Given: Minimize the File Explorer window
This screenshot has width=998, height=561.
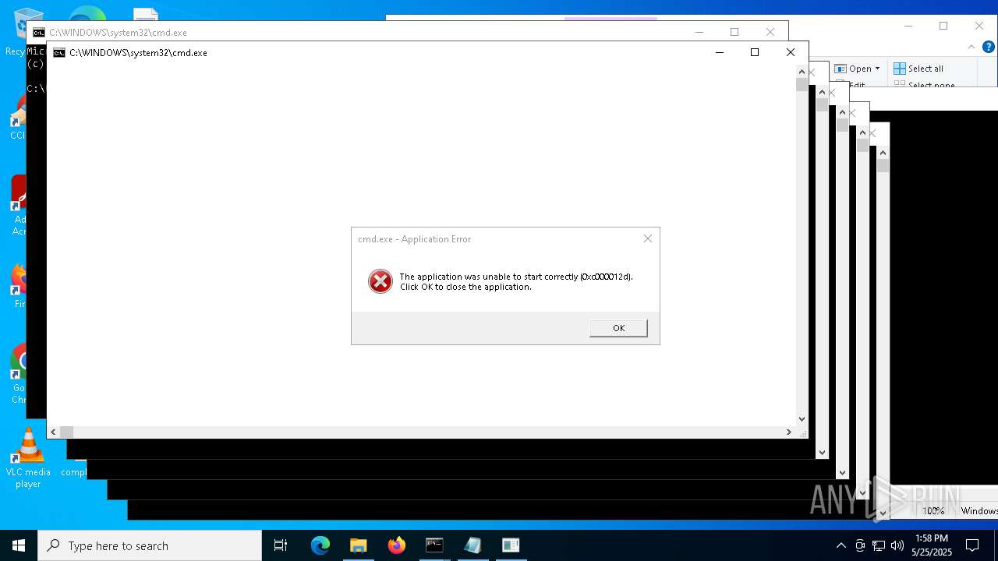Looking at the screenshot, I should (908, 26).
